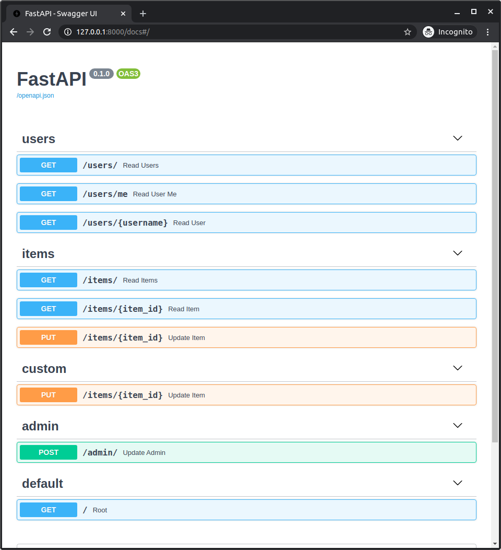This screenshot has height=550, width=501.
Task: Open the Chrome three-dot menu
Action: click(487, 31)
